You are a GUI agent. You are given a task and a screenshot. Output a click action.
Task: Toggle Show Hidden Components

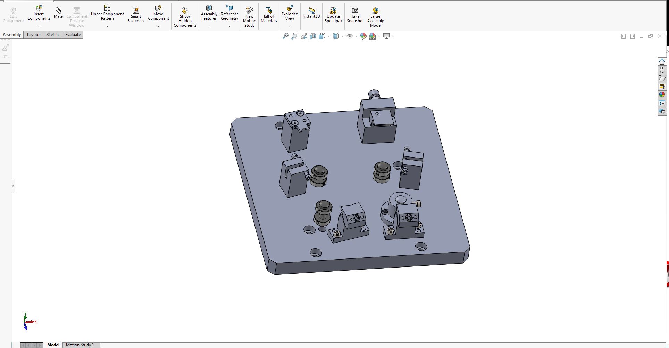[185, 17]
